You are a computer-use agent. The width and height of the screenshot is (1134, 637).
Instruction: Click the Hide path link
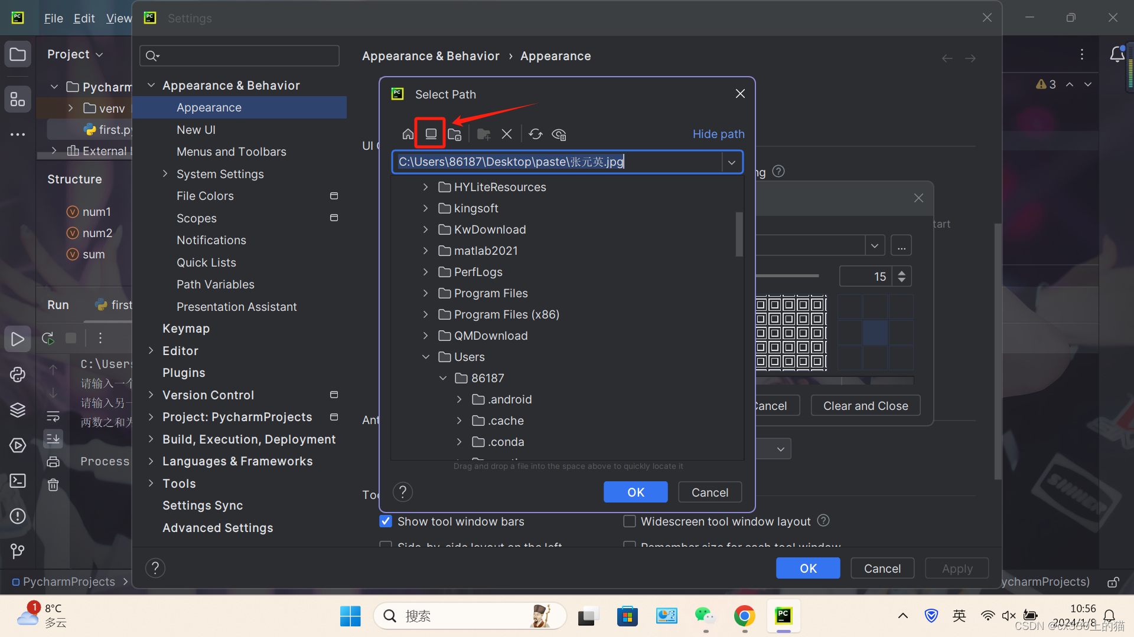[x=718, y=134]
